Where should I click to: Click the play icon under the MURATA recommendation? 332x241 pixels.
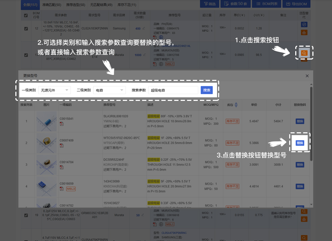161,64
